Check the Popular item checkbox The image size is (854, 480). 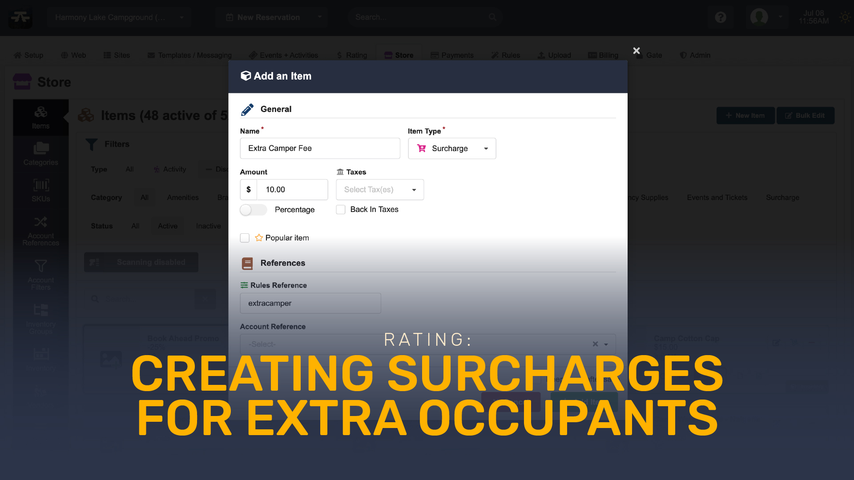pyautogui.click(x=245, y=238)
